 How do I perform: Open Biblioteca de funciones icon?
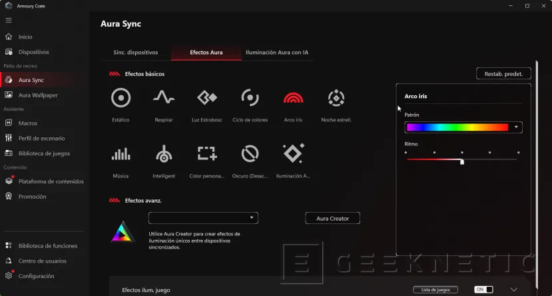(9, 245)
